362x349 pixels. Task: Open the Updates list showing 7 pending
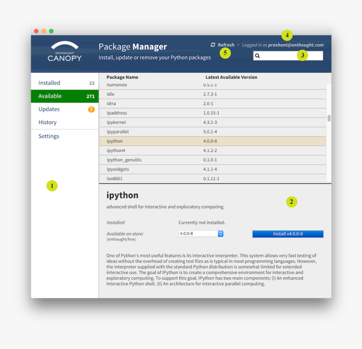(49, 109)
